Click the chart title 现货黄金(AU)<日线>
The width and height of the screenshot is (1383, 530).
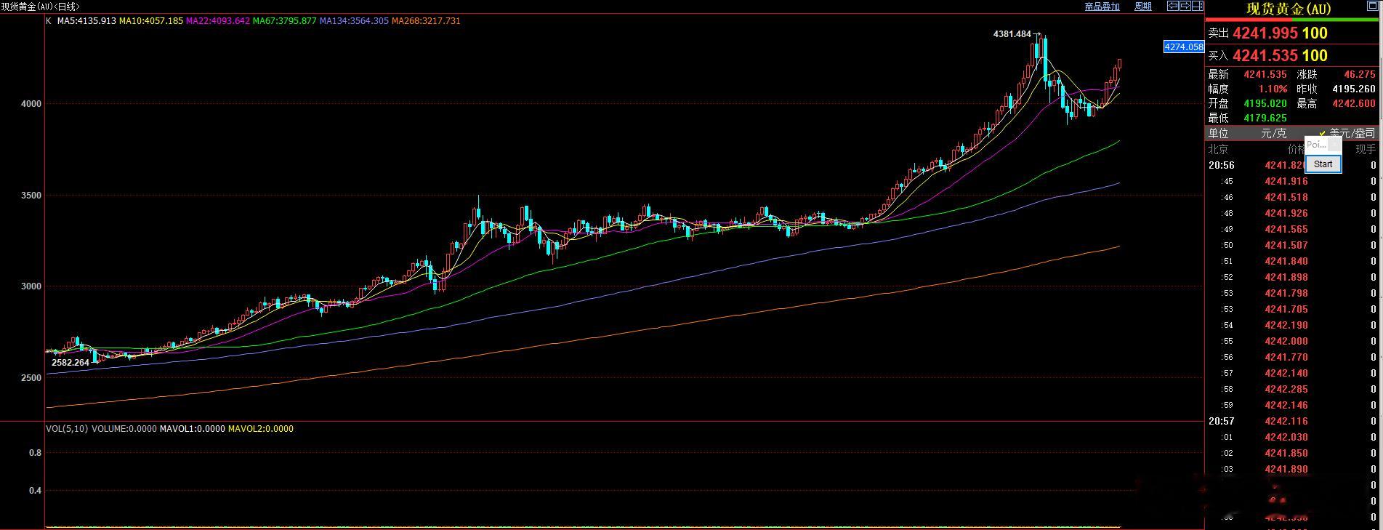(x=41, y=7)
